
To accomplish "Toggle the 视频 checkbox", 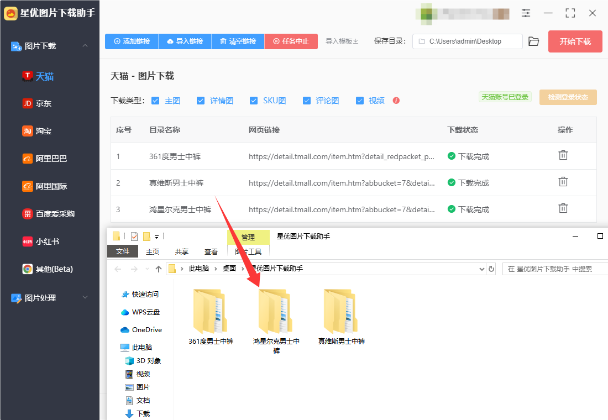I will pos(360,101).
